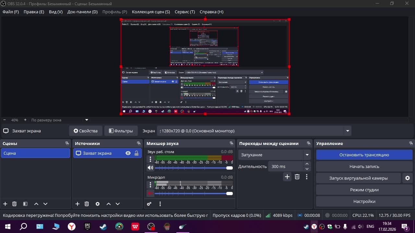Open the Файл menu
Screen dimensions: 415x233
(11, 12)
